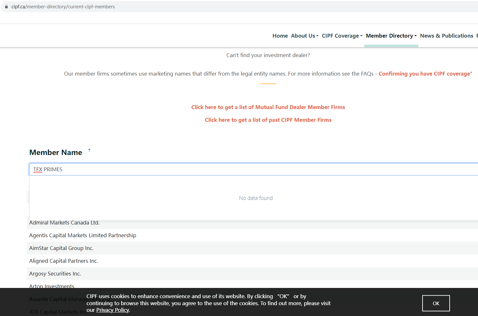Focus the Member Name search field
Viewport: 478px width, 316px height.
coord(254,169)
